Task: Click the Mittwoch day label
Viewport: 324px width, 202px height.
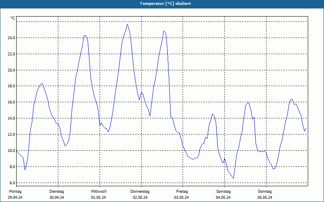Action: pyautogui.click(x=99, y=191)
